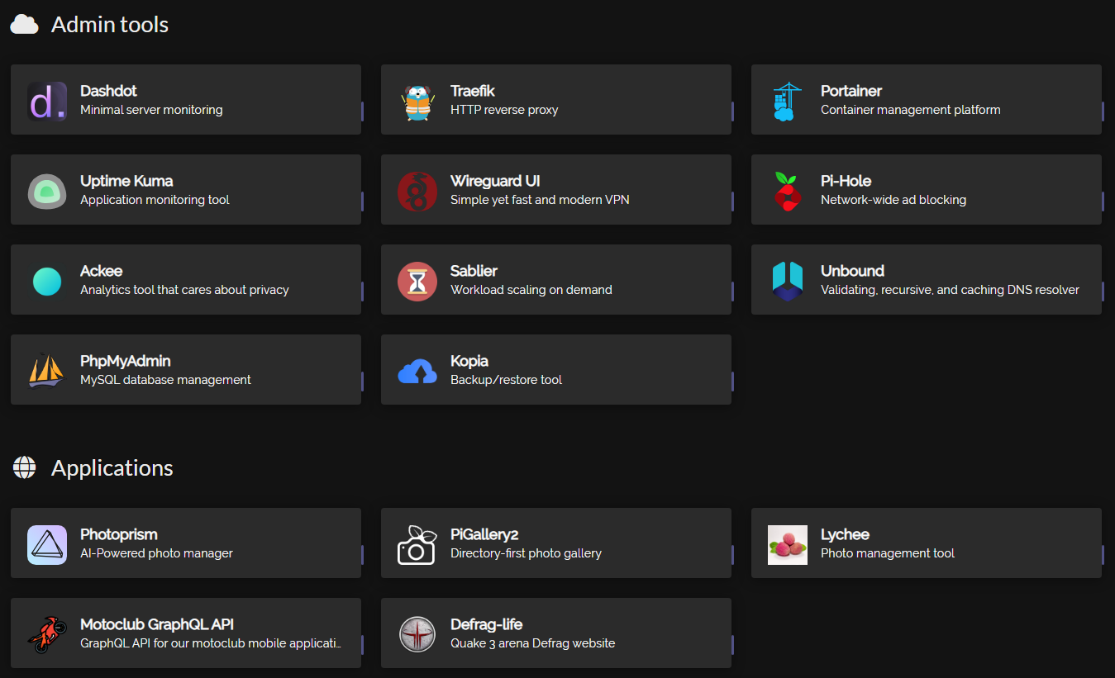Open the Motoclub GraphQL API title link

[x=157, y=624]
